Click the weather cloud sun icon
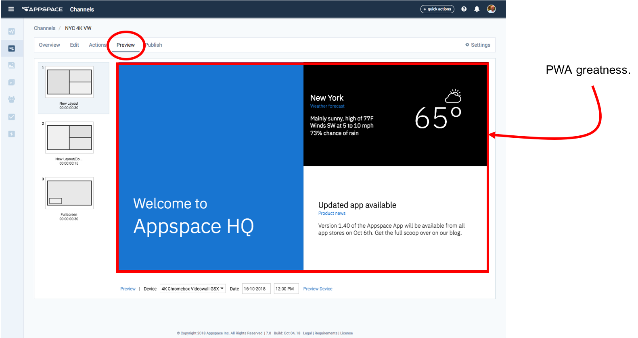 [453, 96]
